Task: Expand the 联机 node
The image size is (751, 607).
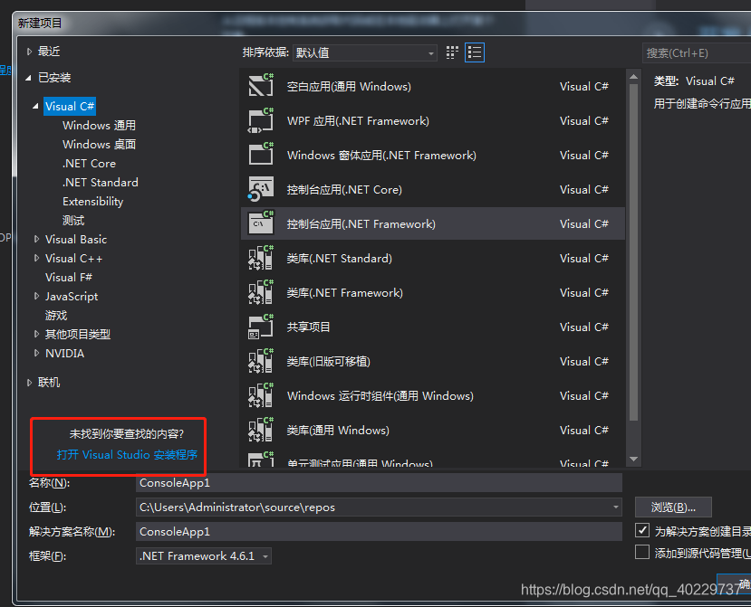Action: 29,383
